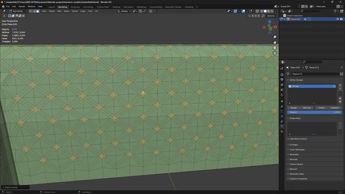Disable Plane object in renders camera icon

(x=341, y=19)
